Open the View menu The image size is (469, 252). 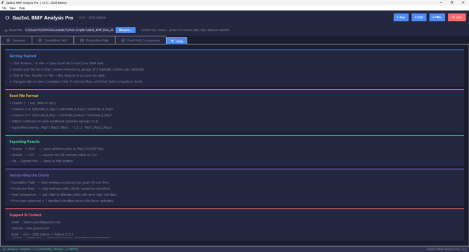tap(13, 8)
